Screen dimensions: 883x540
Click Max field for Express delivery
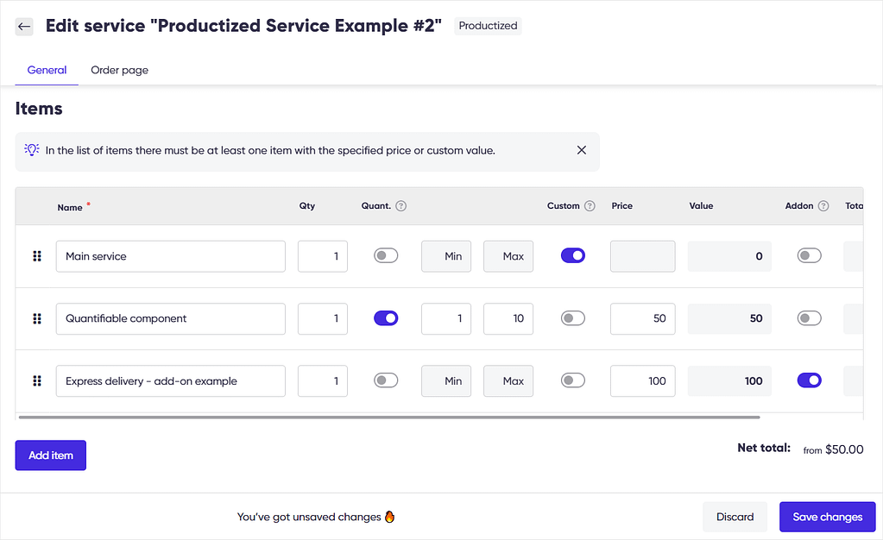(x=508, y=381)
